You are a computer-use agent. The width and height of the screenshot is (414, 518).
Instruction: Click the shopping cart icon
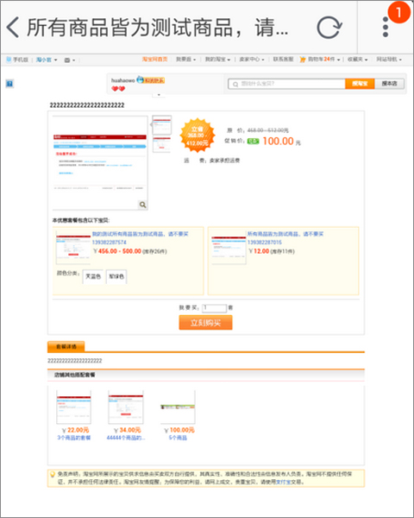click(303, 60)
